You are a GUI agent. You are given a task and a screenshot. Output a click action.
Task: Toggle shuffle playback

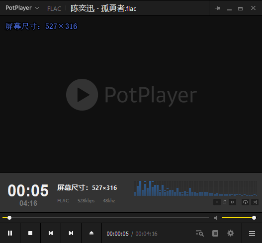tap(255, 202)
